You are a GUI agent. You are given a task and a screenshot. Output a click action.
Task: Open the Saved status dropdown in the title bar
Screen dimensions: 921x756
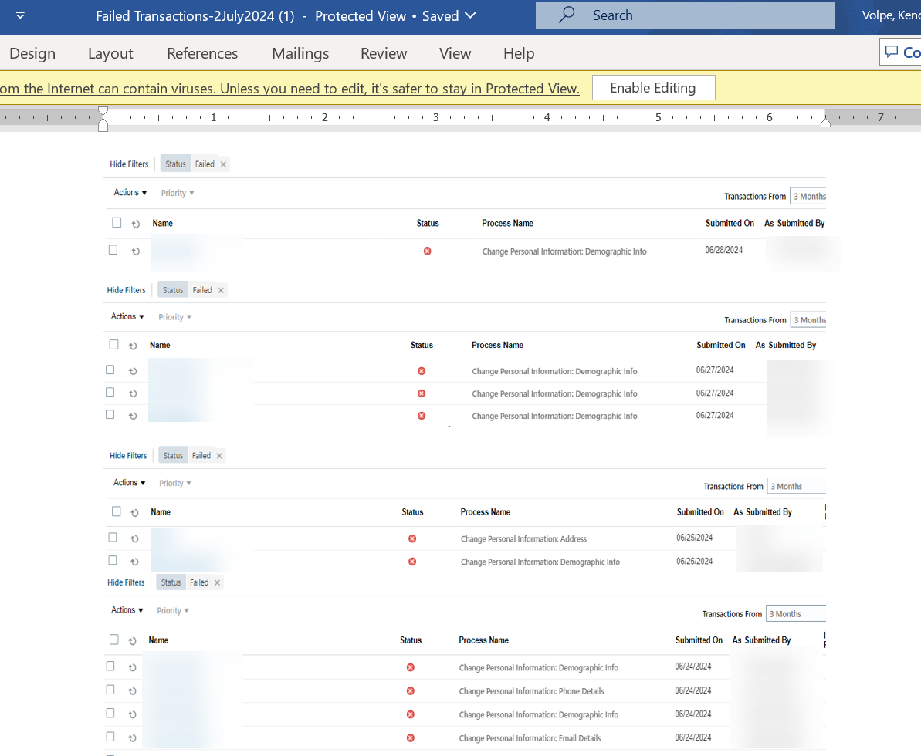click(x=469, y=15)
